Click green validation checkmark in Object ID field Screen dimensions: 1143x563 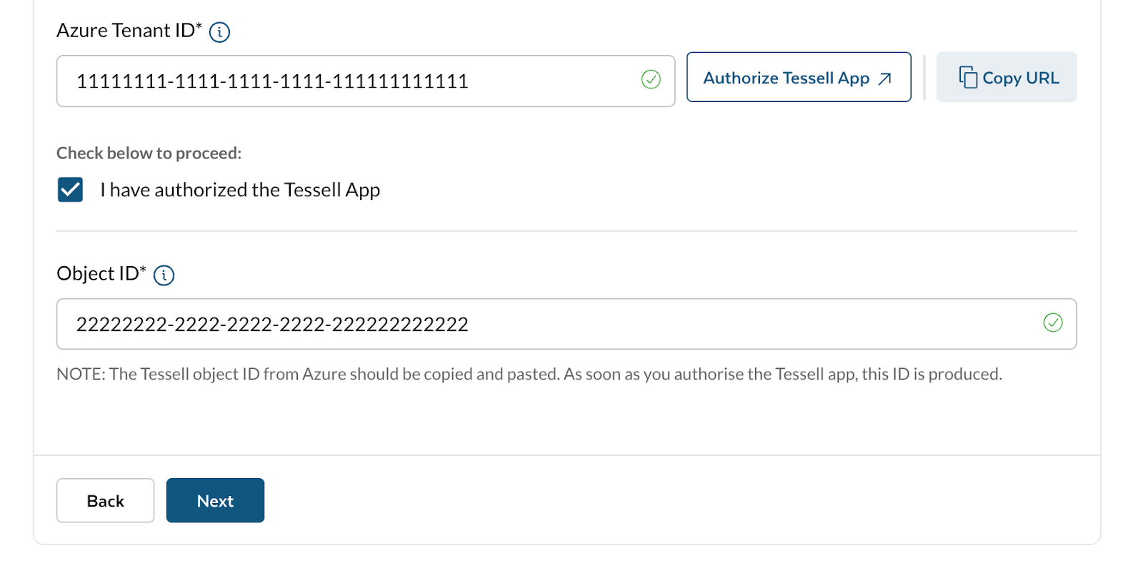coord(1052,323)
